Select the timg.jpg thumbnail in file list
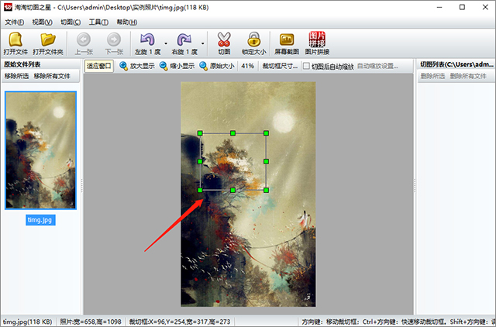This screenshot has width=496, height=327. (x=40, y=150)
